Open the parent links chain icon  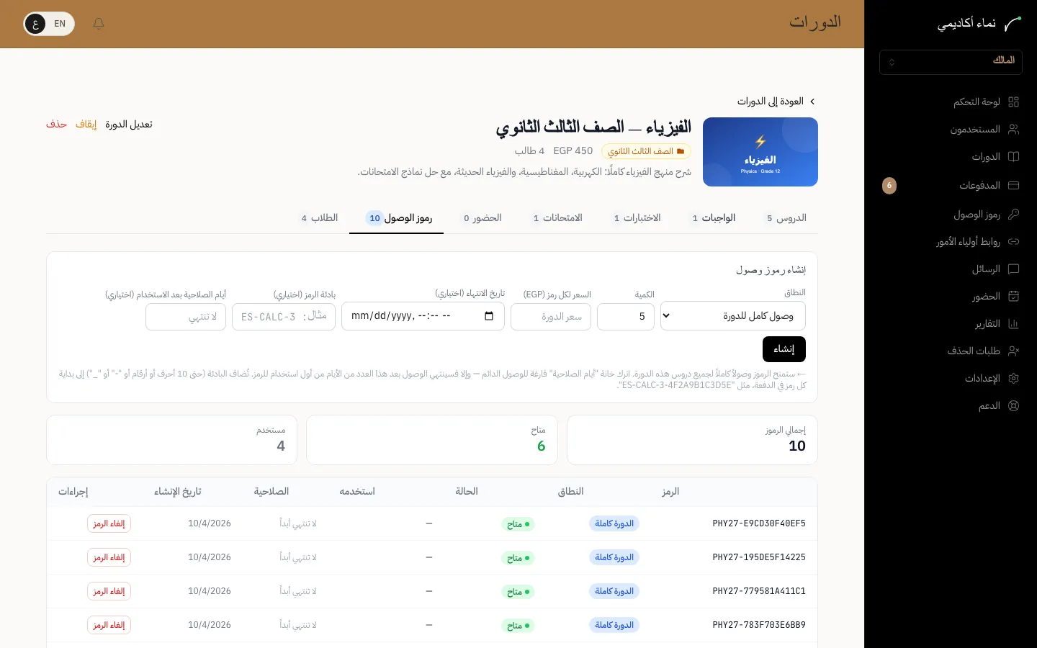(x=1013, y=242)
